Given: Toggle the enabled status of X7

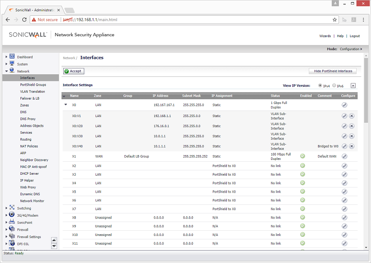Looking at the screenshot, I should point(302,208).
